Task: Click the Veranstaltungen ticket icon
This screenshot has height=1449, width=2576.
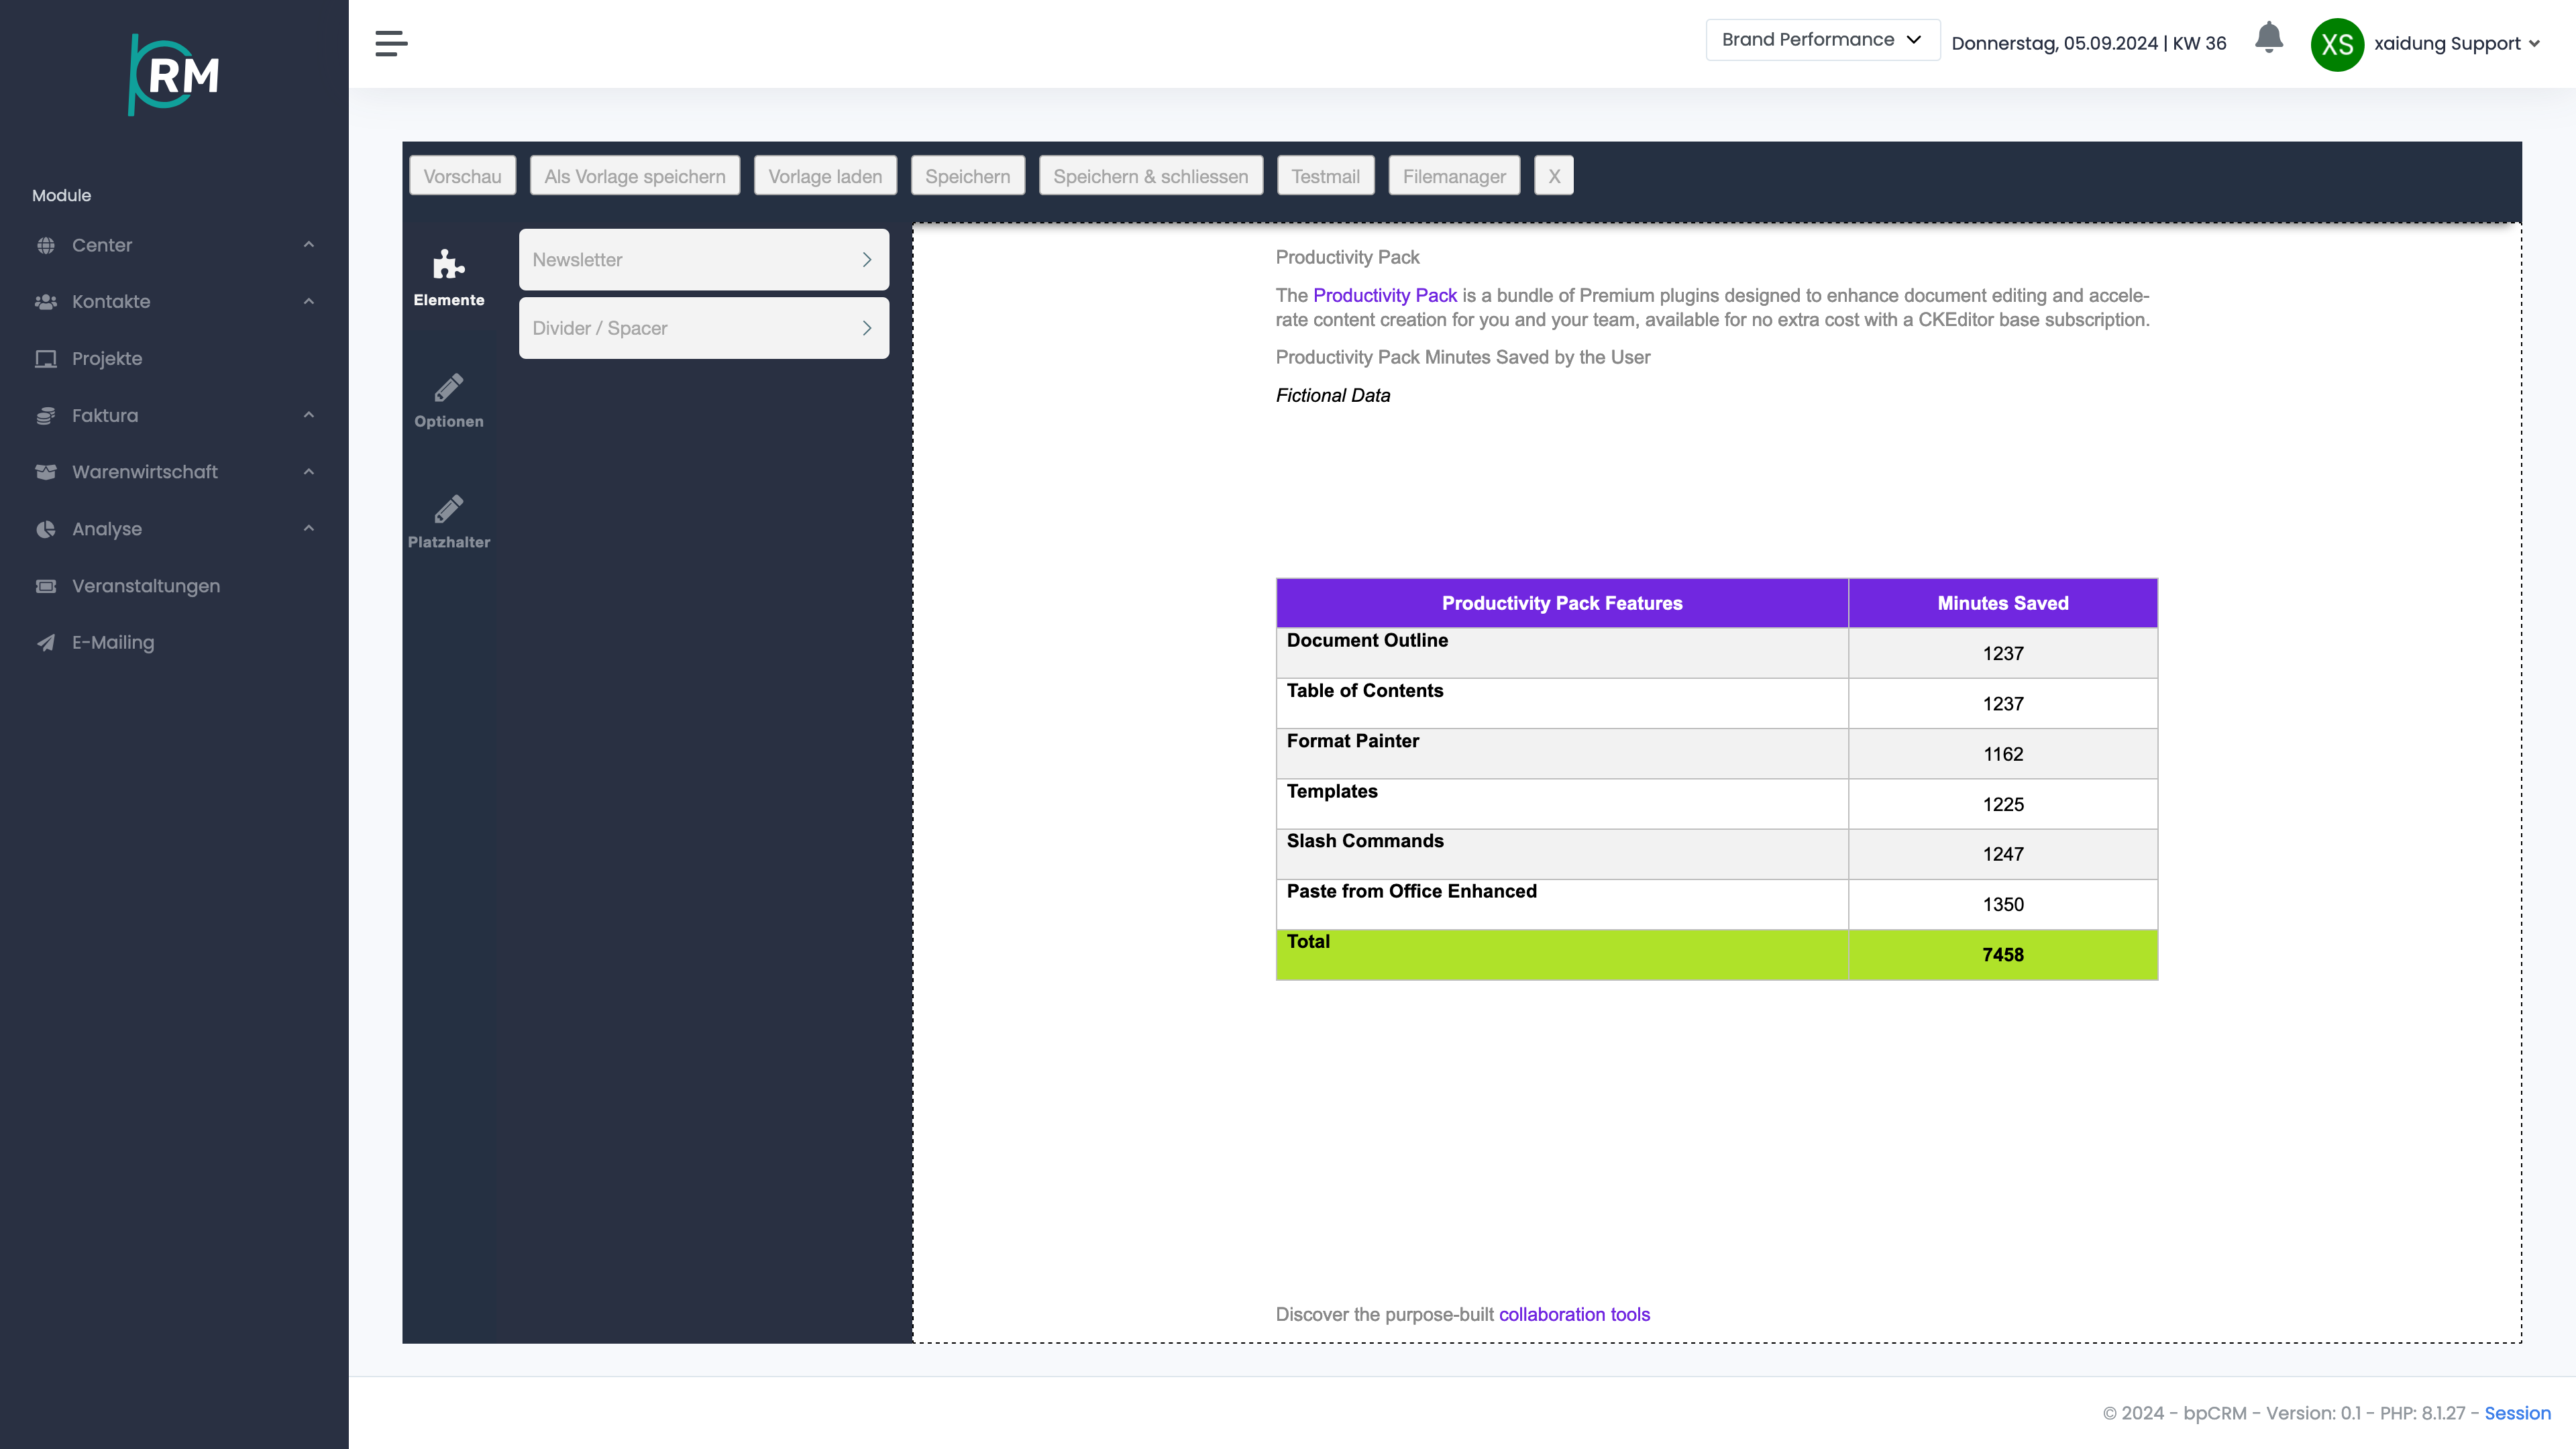Action: click(x=46, y=586)
